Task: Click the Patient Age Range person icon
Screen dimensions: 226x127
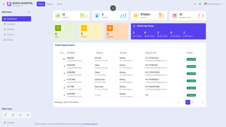Action: coord(134,26)
